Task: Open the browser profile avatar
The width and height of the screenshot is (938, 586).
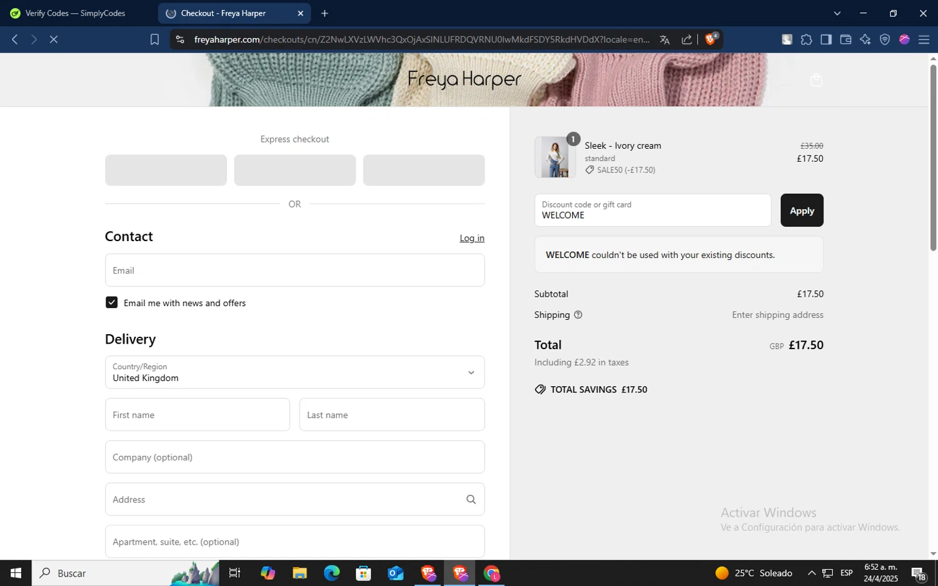Action: 904,39
